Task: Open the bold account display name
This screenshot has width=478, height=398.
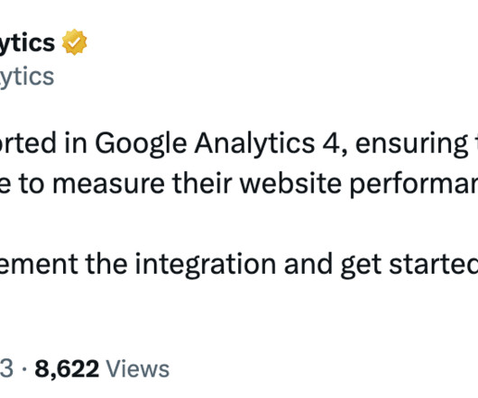Action: tap(27, 42)
